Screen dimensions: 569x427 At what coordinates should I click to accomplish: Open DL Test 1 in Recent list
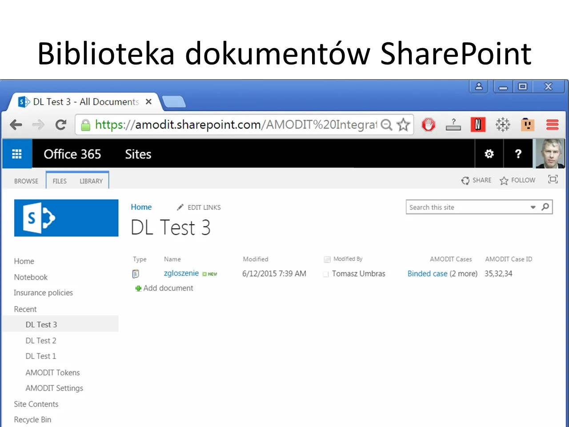point(41,356)
